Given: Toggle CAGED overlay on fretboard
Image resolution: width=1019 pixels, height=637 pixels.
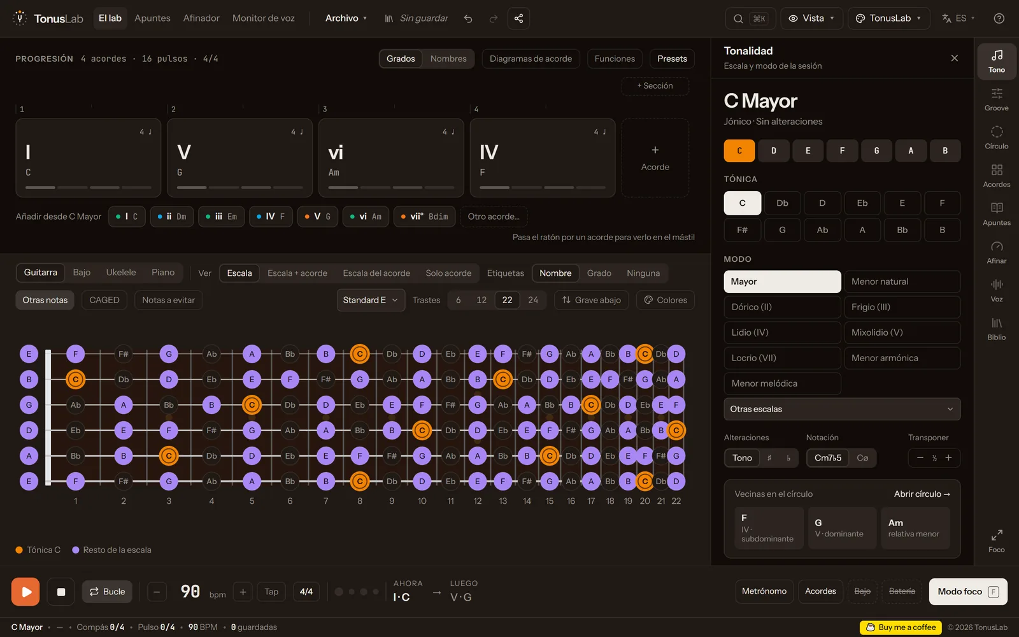Looking at the screenshot, I should point(104,300).
